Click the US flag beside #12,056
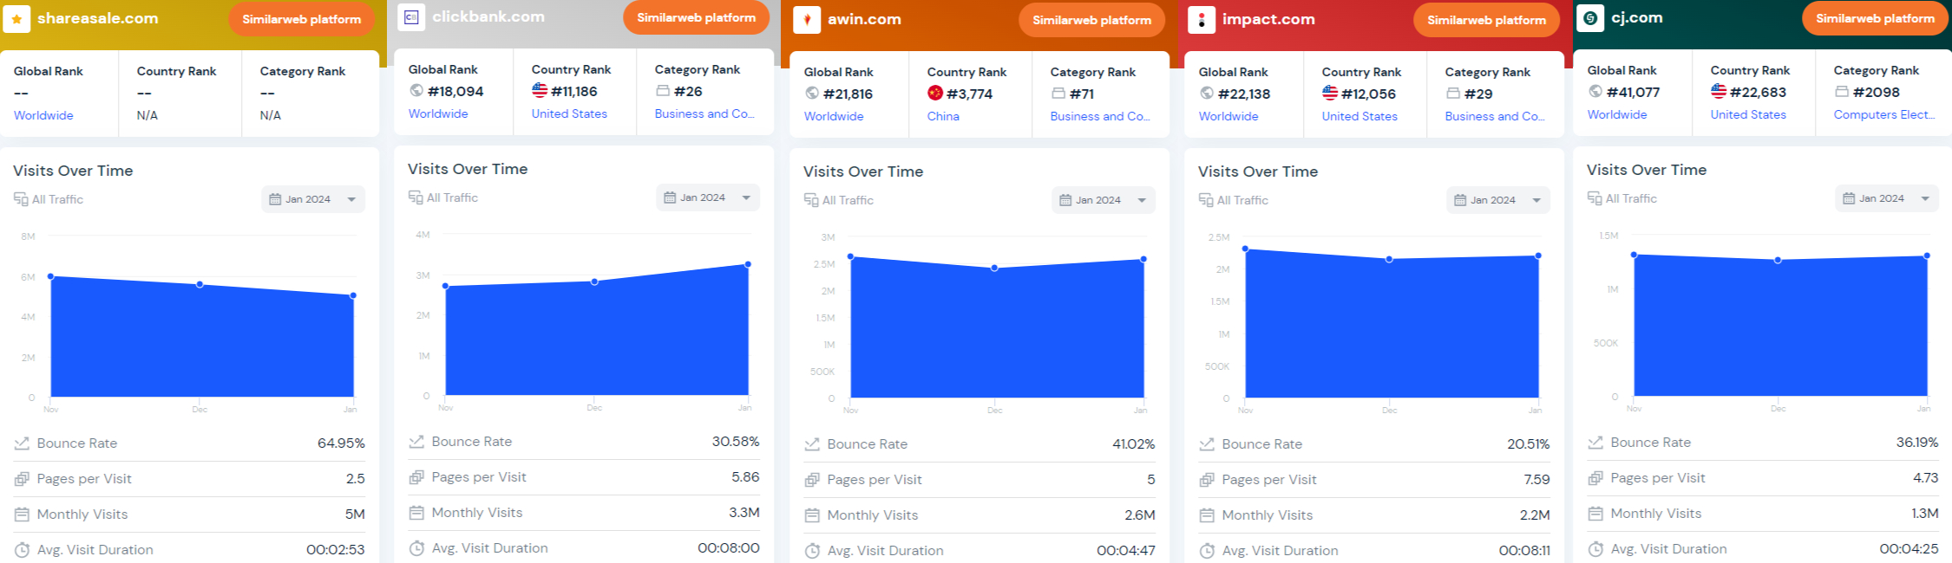The height and width of the screenshot is (563, 1952). [1330, 94]
